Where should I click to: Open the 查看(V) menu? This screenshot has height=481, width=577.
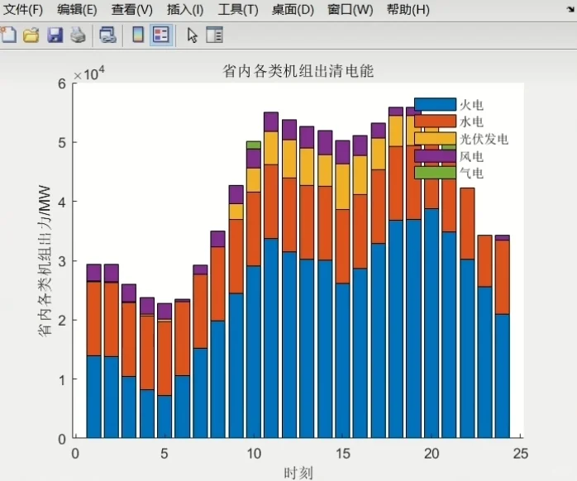[132, 10]
